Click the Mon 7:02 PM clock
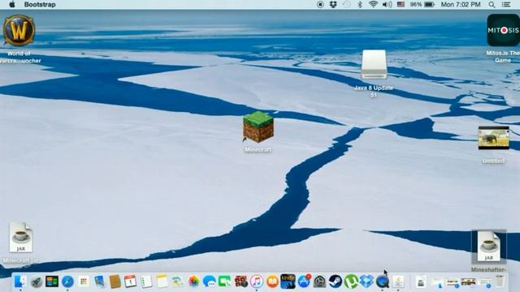Viewport: 520px width, 292px height. 461,5
